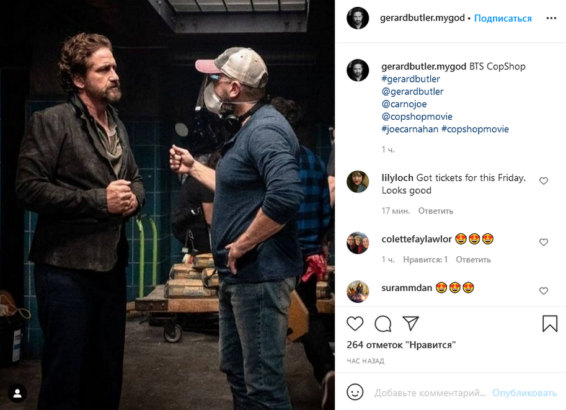The image size is (566, 410).
Task: Open the header profile avatar of gerardbutler.mygod
Action: [358, 18]
